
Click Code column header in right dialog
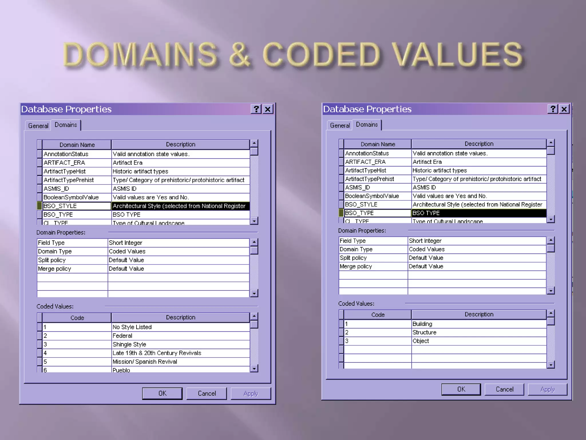tap(377, 315)
